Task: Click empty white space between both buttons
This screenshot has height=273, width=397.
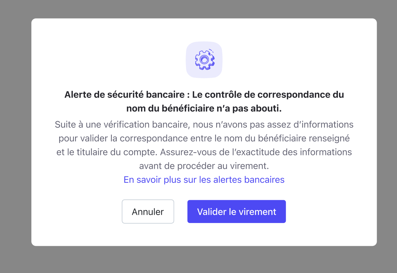Action: pyautogui.click(x=181, y=211)
